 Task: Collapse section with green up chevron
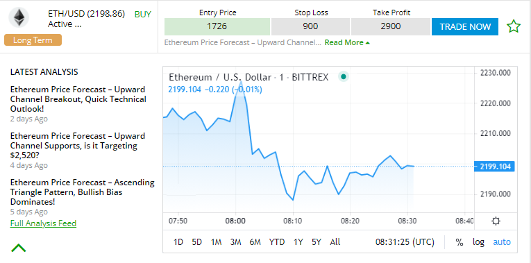[18, 248]
